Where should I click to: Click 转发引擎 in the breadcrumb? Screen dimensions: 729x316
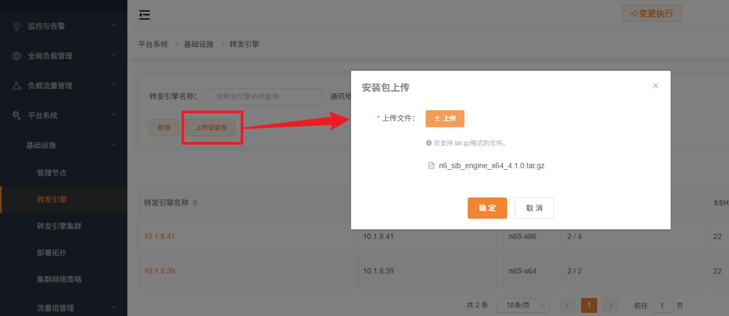[244, 44]
